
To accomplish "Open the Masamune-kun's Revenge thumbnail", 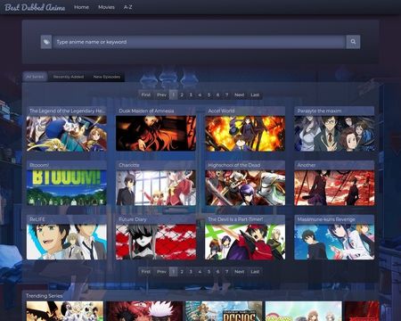I will (334, 242).
